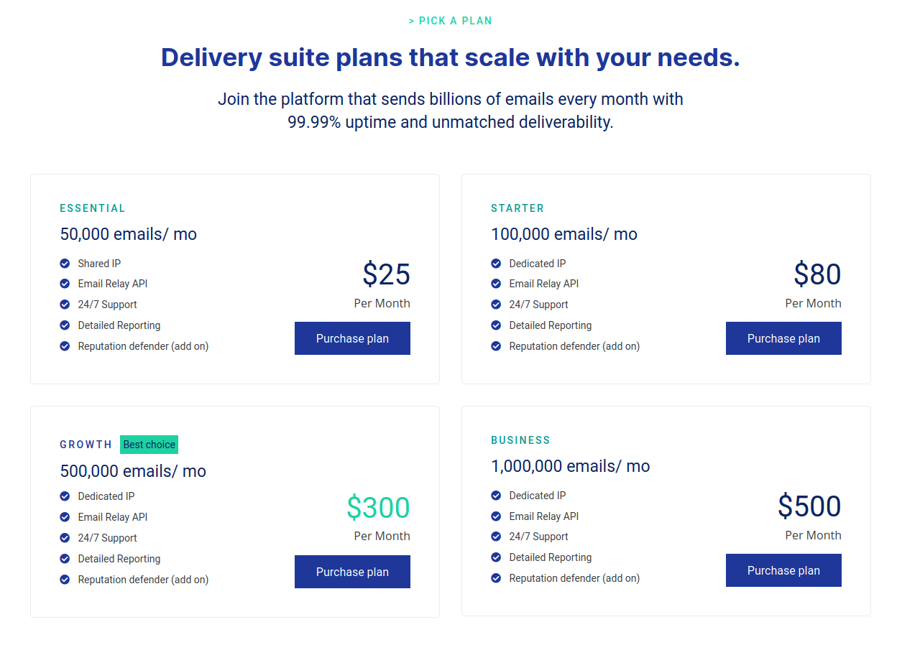Image resolution: width=897 pixels, height=645 pixels.
Task: Click checkmark beside Detailed Reporting in Business
Action: (496, 557)
